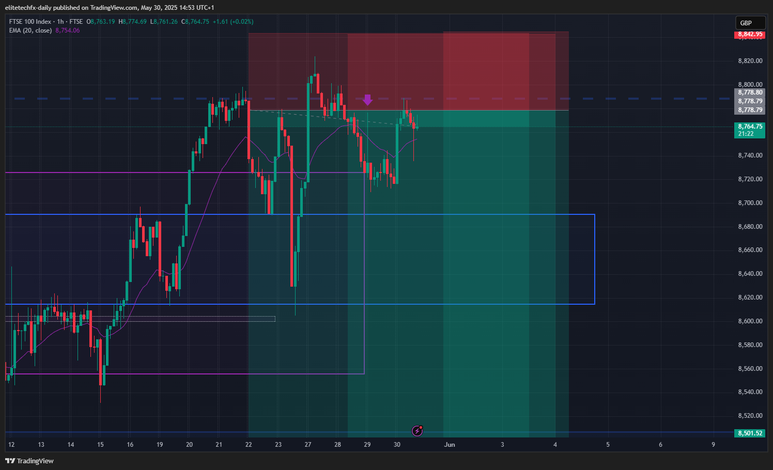
Task: Click date 30 on the time axis
Action: coord(397,445)
